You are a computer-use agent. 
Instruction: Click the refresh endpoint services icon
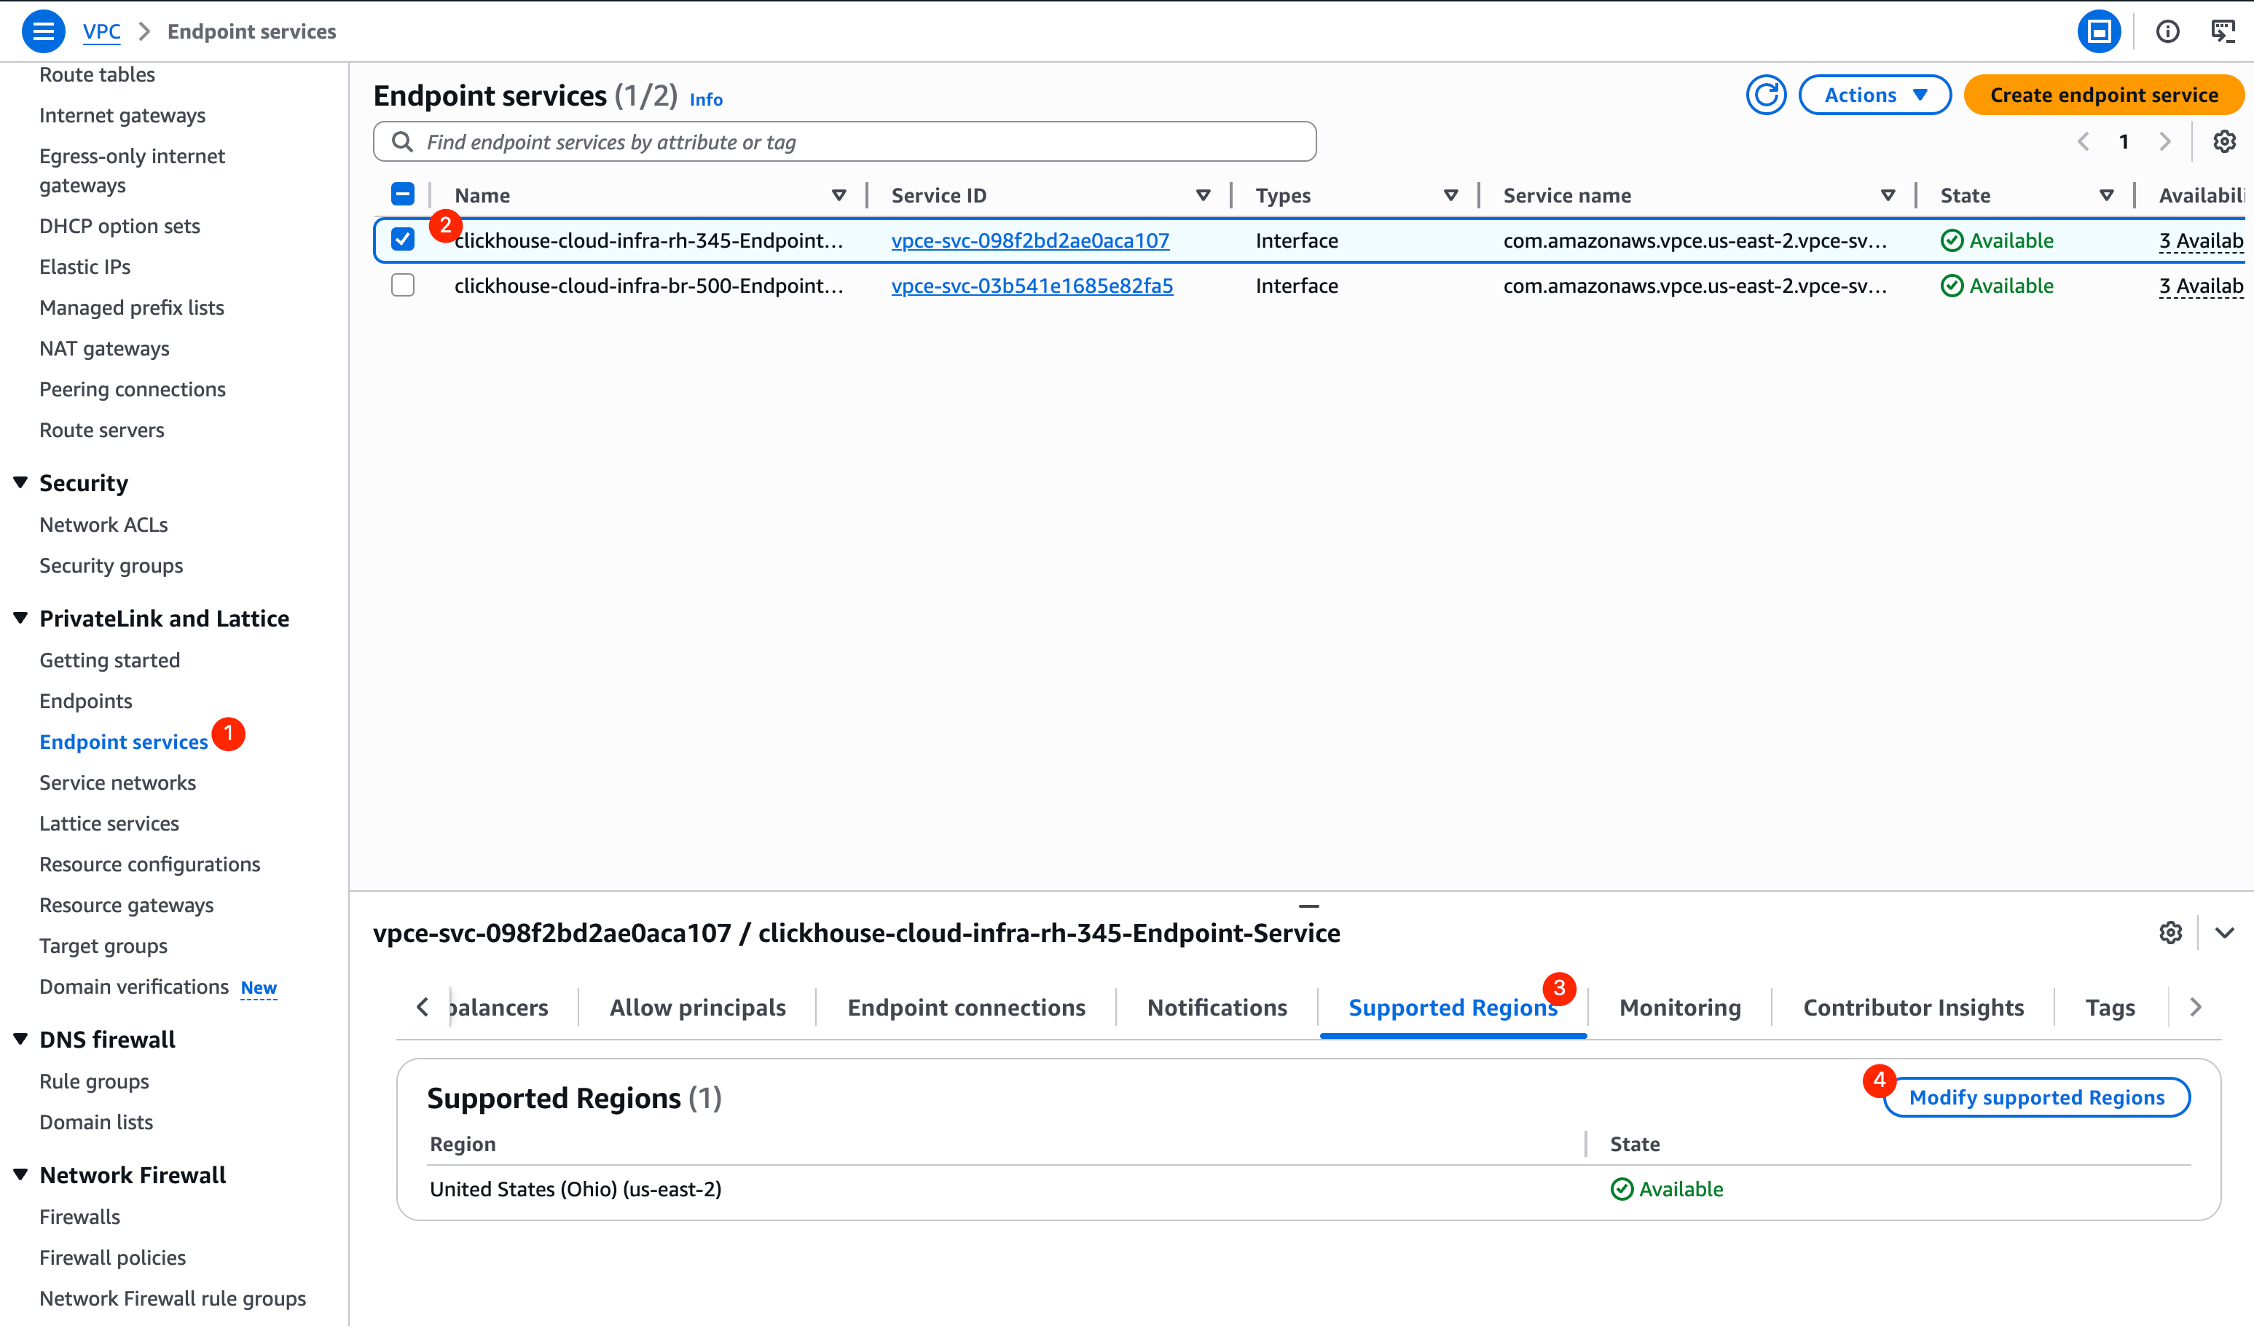(1766, 95)
